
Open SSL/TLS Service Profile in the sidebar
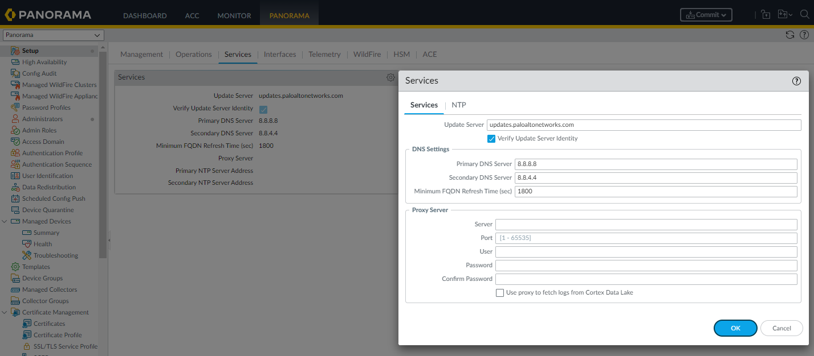click(x=66, y=346)
